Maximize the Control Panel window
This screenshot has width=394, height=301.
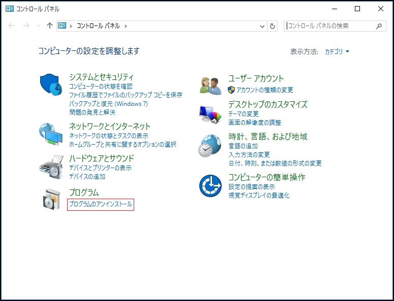(357, 9)
